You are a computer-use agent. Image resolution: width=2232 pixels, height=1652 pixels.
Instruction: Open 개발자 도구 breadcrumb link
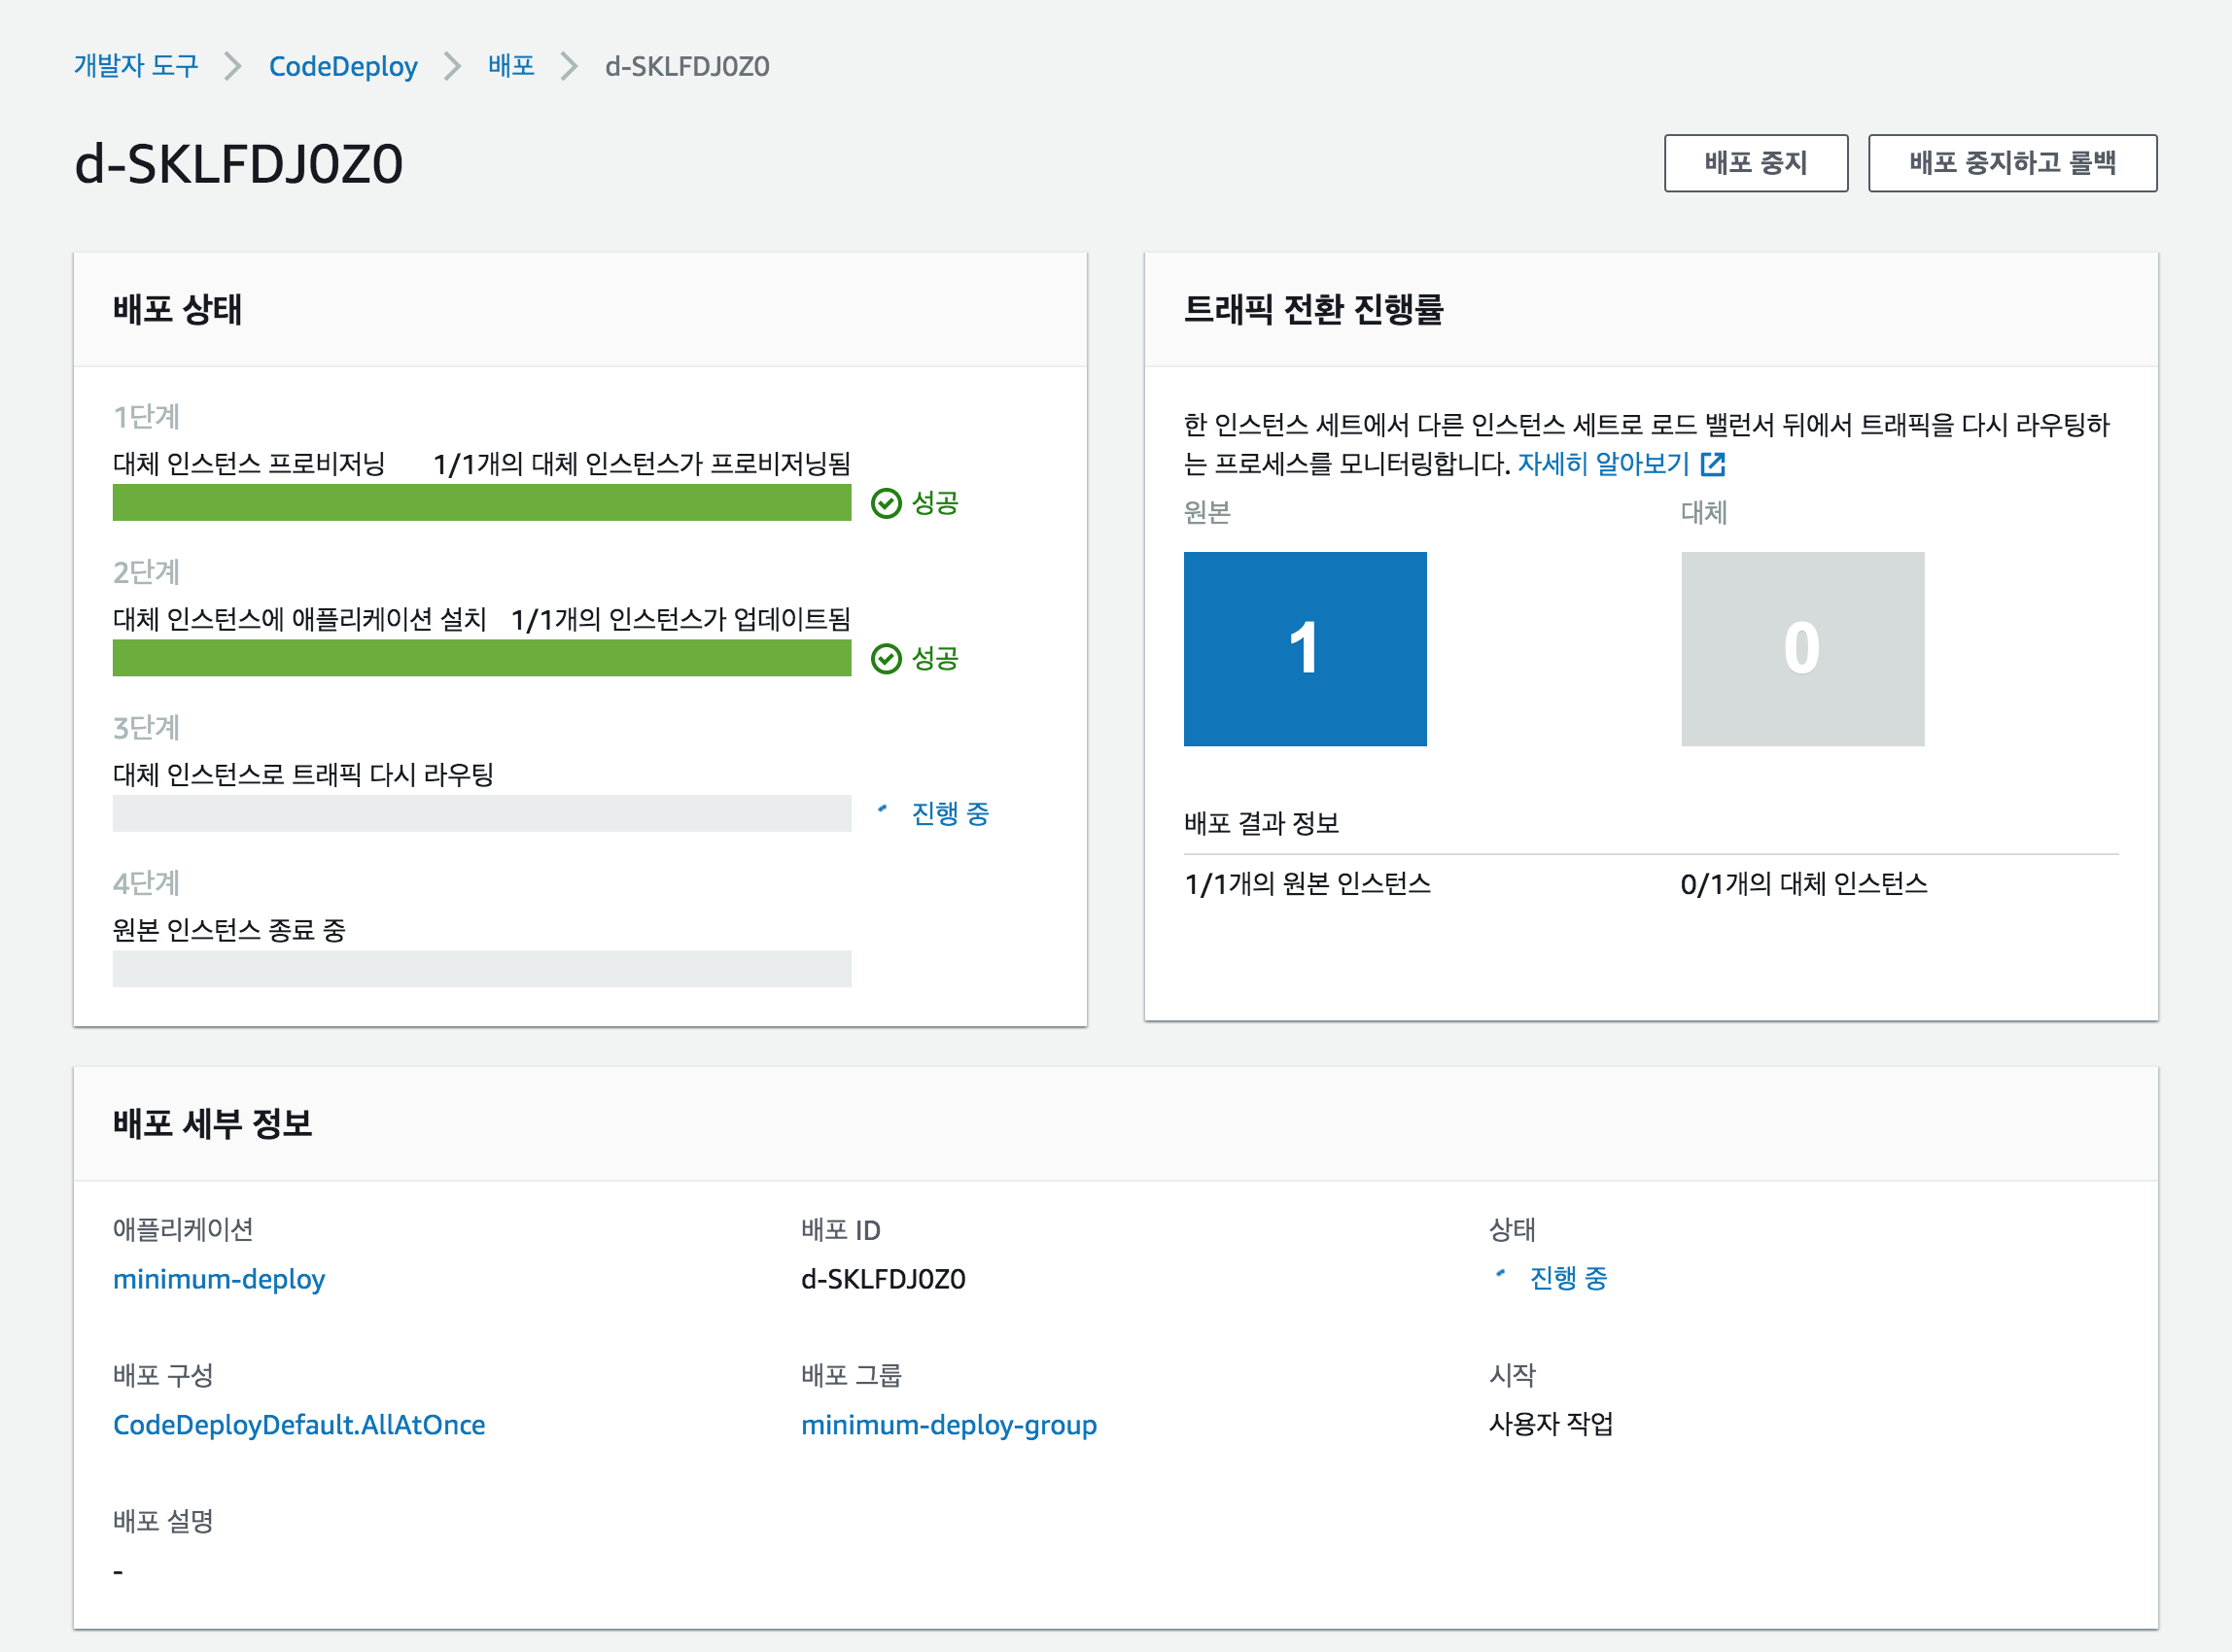pos(136,66)
